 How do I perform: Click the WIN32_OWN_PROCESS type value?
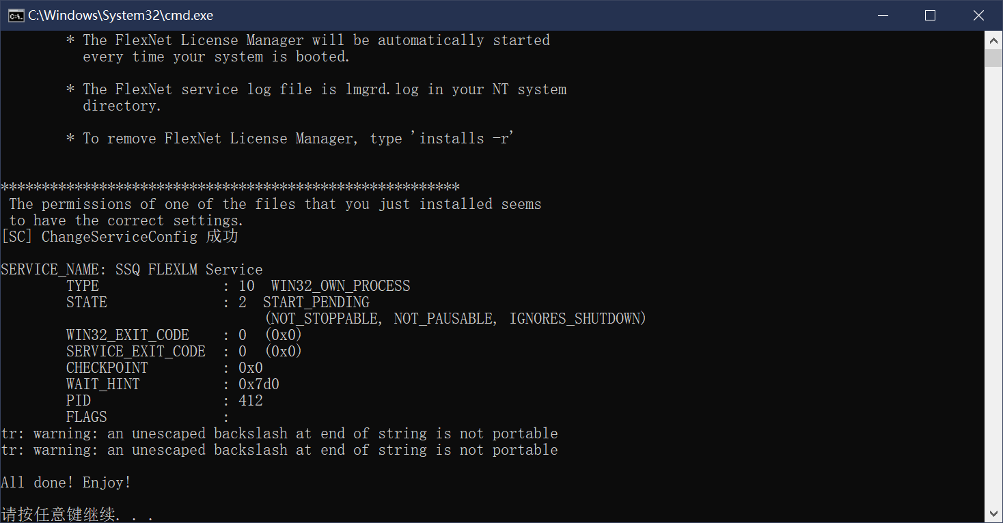pyautogui.click(x=340, y=286)
